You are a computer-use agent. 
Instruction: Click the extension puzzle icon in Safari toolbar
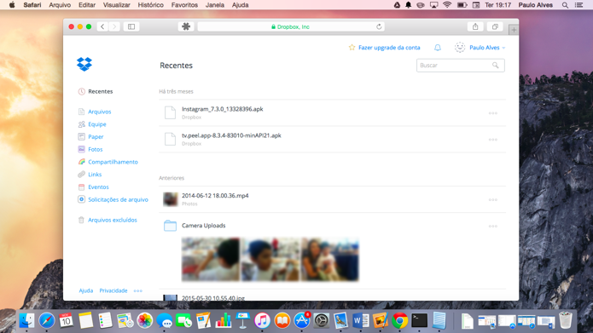(x=186, y=26)
